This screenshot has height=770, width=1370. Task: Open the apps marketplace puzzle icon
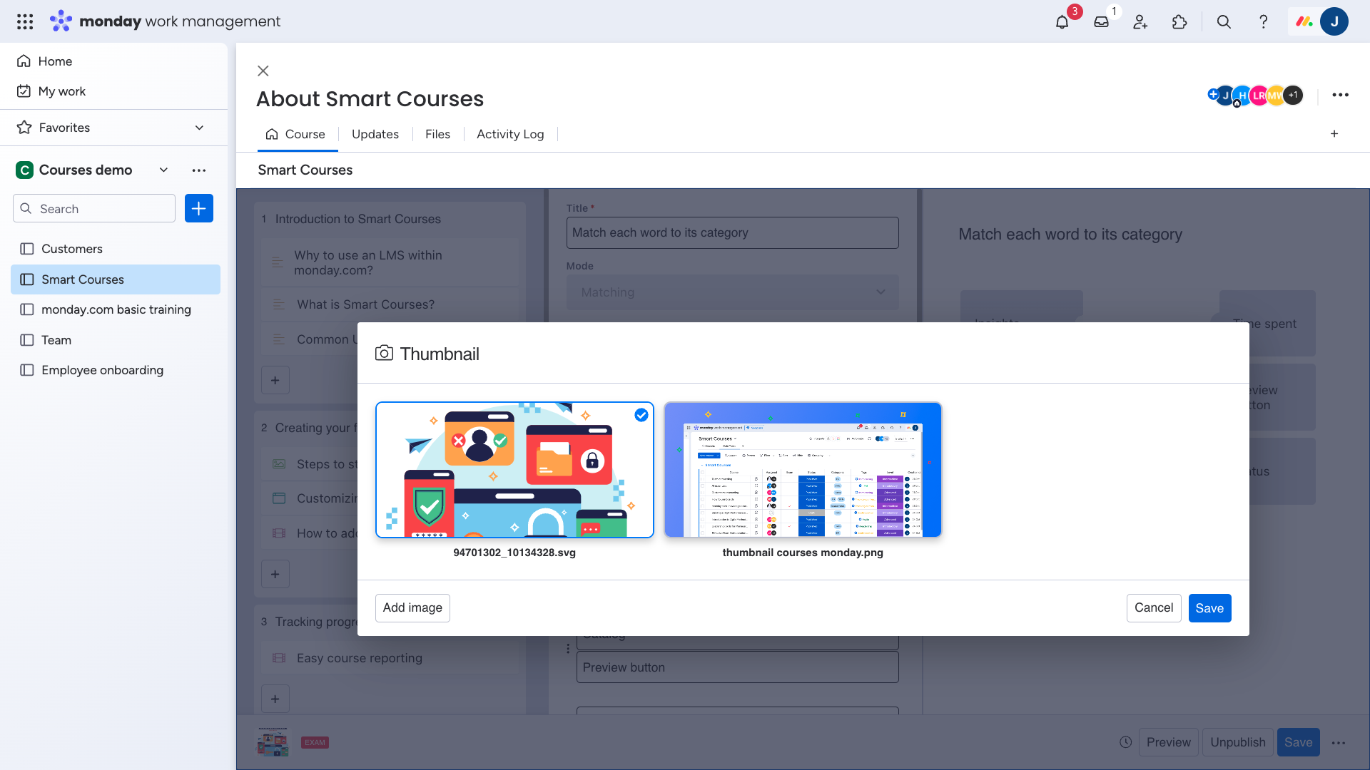click(x=1179, y=22)
